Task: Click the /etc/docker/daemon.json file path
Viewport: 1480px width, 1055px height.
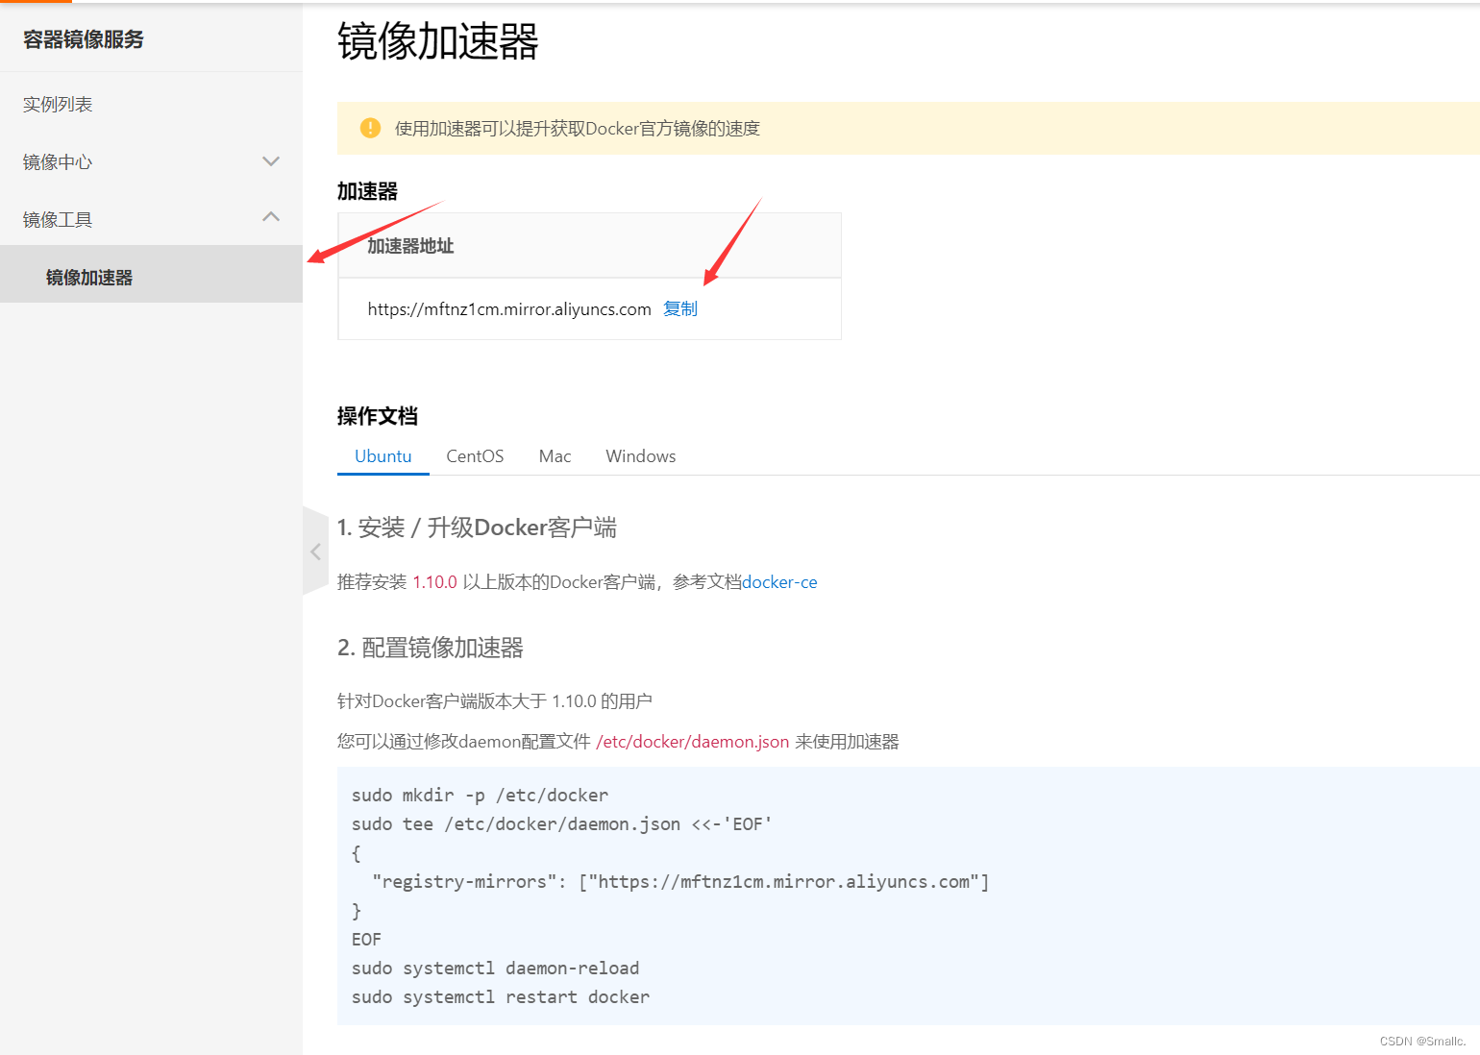Action: (x=692, y=741)
